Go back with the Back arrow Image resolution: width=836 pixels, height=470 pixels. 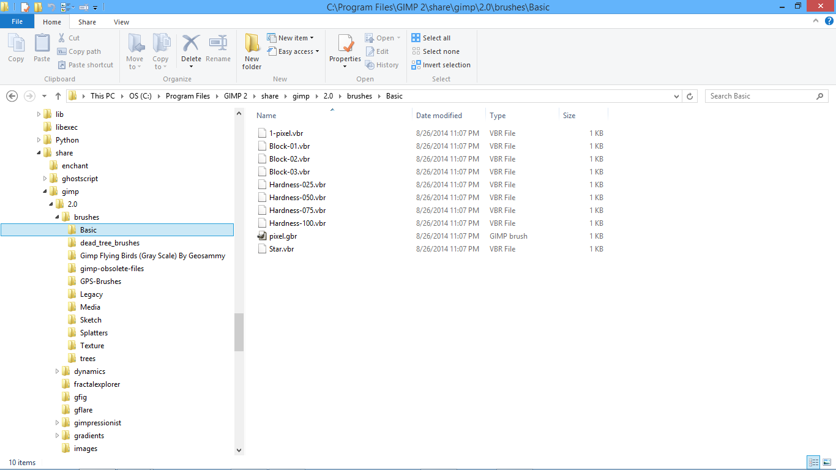pos(12,96)
